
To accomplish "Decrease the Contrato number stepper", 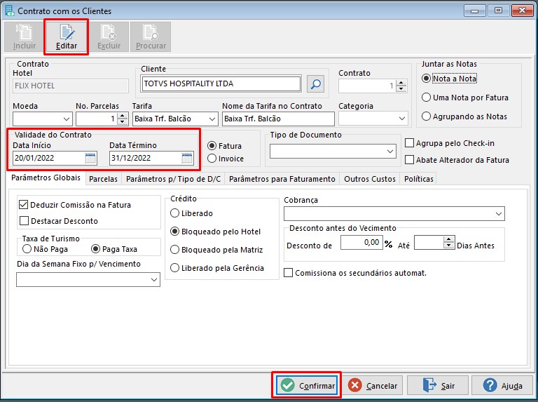I will 401,89.
